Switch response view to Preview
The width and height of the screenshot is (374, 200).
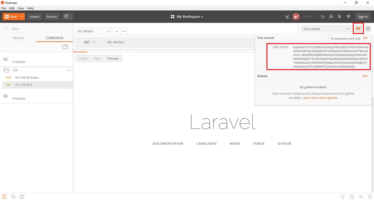pyautogui.click(x=113, y=59)
